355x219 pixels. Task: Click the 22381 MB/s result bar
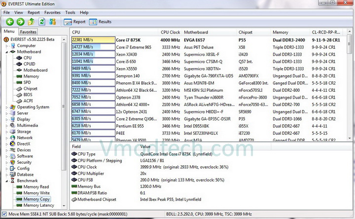93,40
